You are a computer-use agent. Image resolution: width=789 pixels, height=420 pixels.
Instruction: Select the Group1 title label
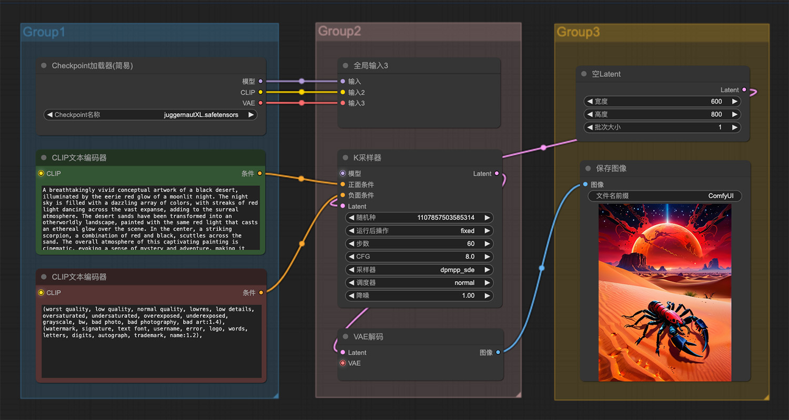pos(44,32)
